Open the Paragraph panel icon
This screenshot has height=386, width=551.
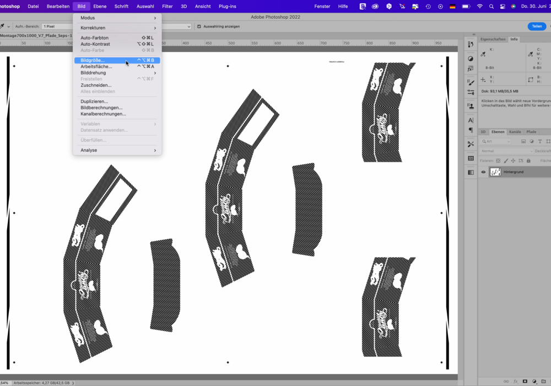[x=471, y=130]
